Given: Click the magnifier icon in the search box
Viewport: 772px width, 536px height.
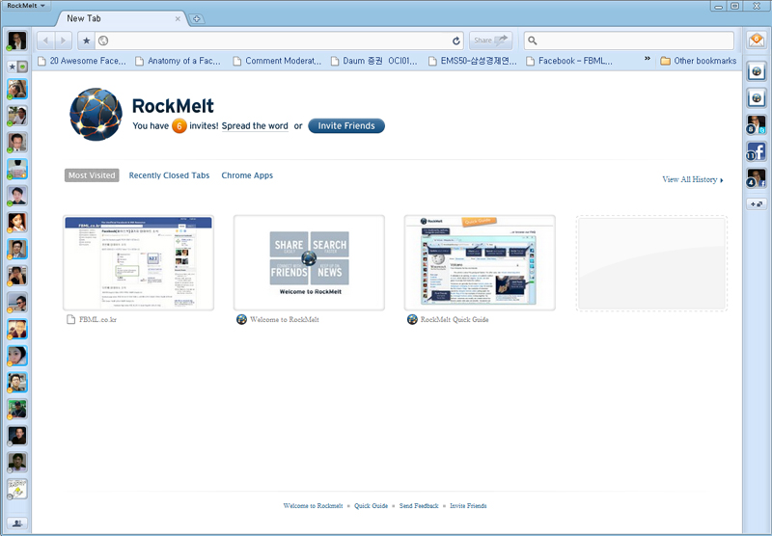Looking at the screenshot, I should tap(533, 40).
